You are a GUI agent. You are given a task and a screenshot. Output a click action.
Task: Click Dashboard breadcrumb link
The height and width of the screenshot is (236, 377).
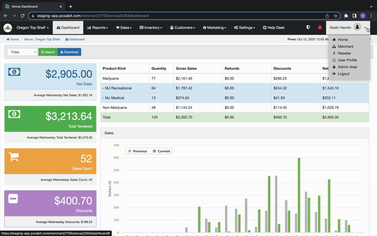[x=75, y=39]
